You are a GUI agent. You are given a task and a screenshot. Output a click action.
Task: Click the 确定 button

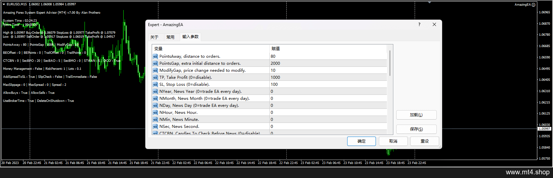[362, 141]
